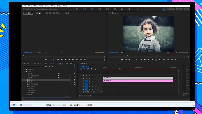Open timeline wrench display settings
This screenshot has width=202, height=114.
coord(95,69)
